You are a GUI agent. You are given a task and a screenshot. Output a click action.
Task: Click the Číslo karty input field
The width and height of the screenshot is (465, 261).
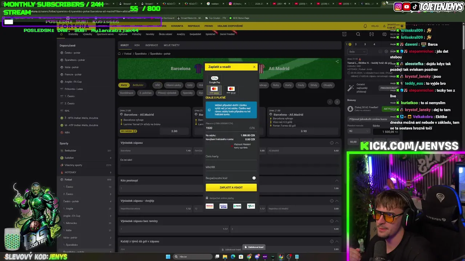pyautogui.click(x=231, y=156)
